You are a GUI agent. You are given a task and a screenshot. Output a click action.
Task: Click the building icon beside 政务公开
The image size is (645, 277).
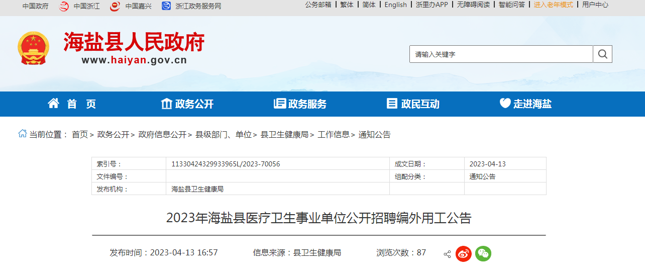click(x=166, y=104)
